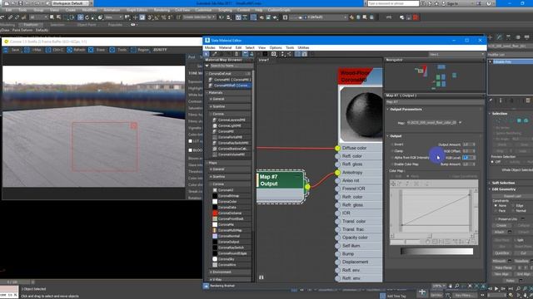Click the Refresh icon in the frame buffer

tap(69, 50)
